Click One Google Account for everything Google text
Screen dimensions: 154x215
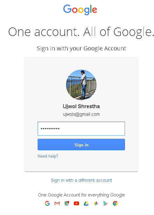coord(81,195)
